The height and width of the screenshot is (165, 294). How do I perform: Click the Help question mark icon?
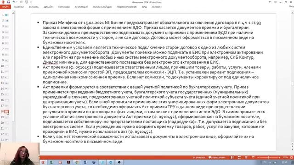point(270,2)
